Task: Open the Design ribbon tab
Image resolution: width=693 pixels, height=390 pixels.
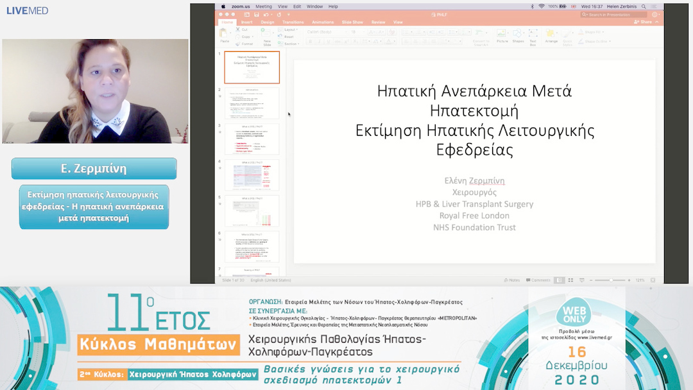Action: click(x=267, y=22)
